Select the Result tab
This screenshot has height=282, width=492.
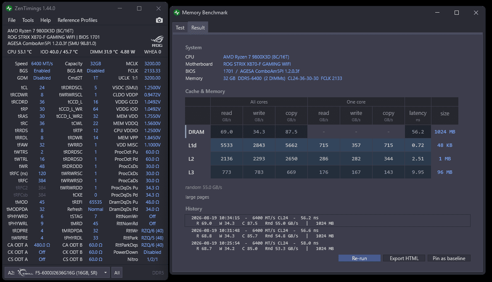click(x=198, y=28)
